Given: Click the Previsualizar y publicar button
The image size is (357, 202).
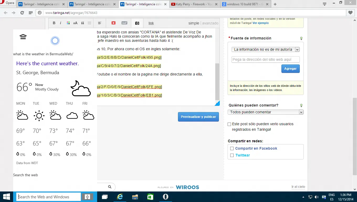Looking at the screenshot, I should (198, 117).
